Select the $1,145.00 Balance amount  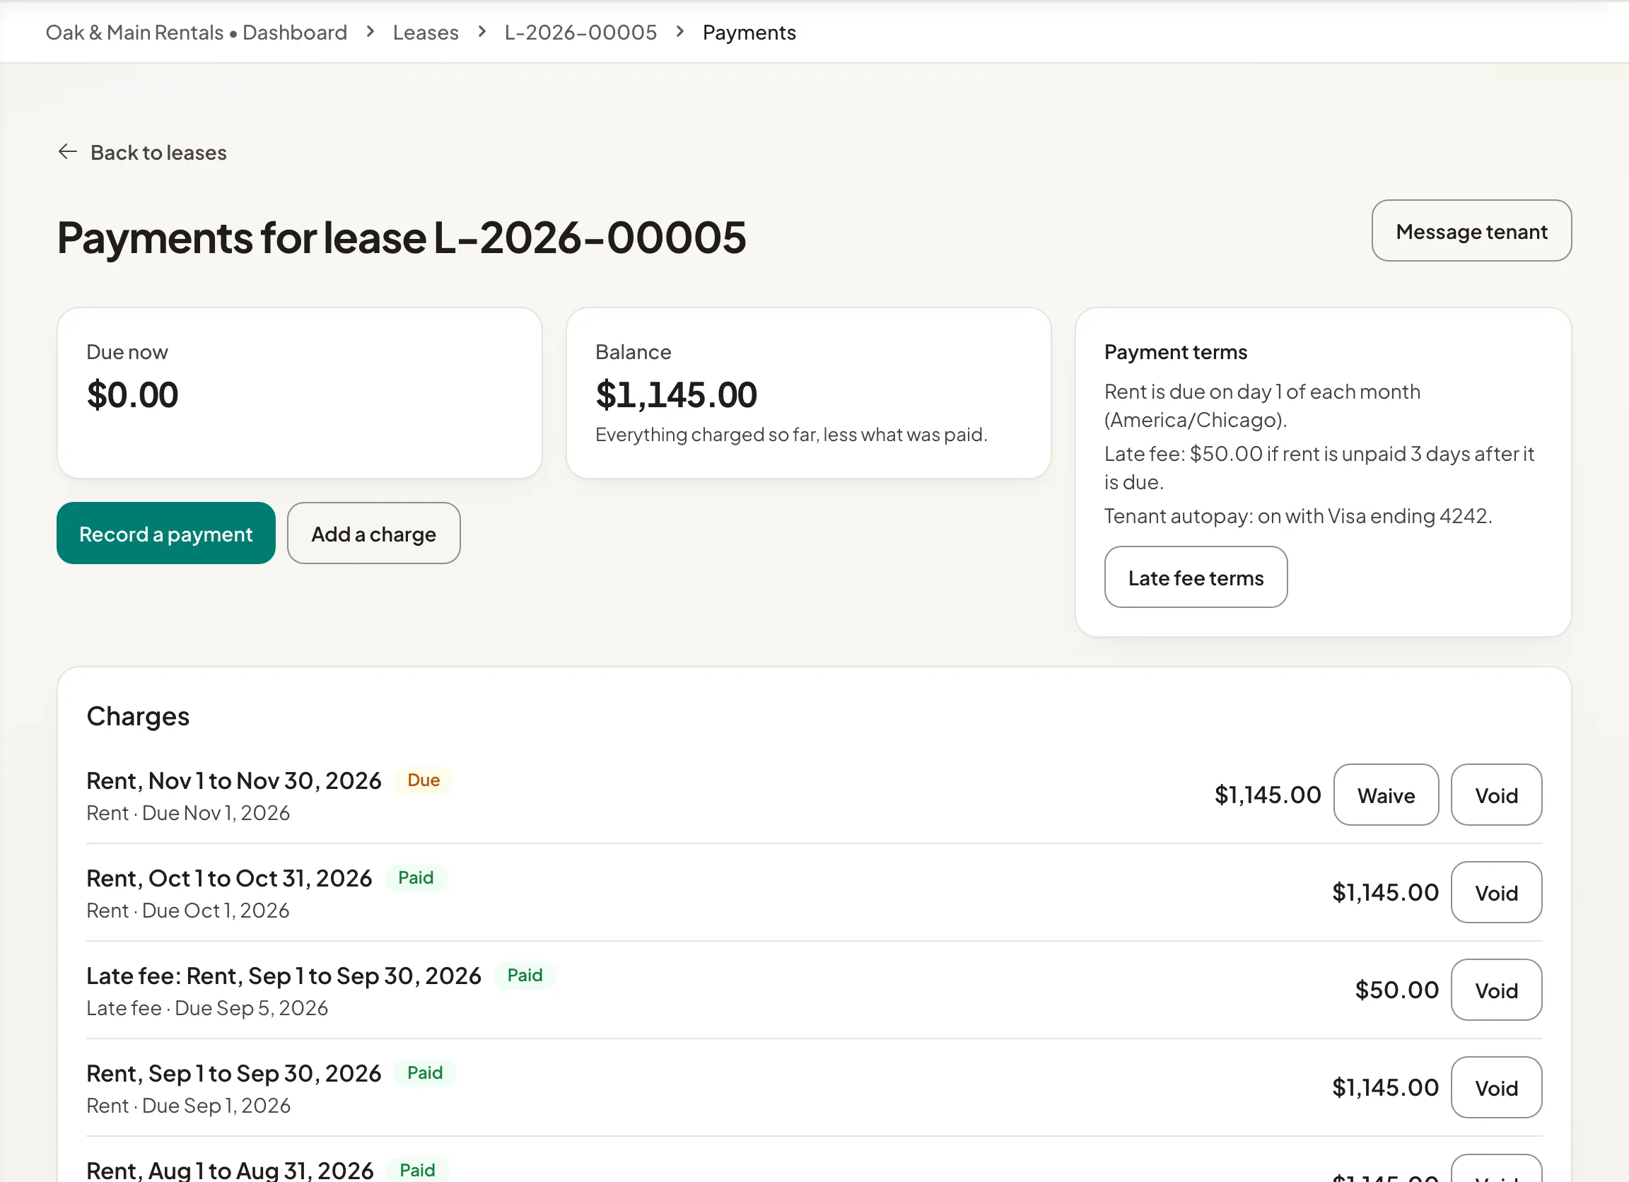click(x=676, y=395)
